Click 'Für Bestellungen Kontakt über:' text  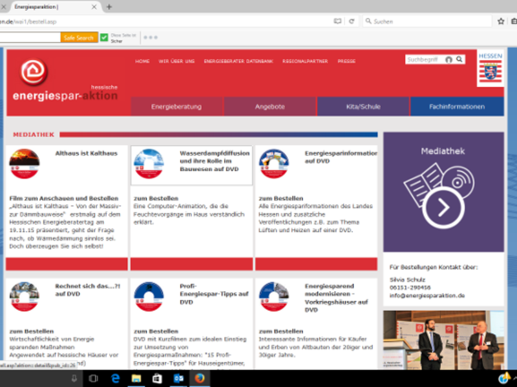coord(434,267)
